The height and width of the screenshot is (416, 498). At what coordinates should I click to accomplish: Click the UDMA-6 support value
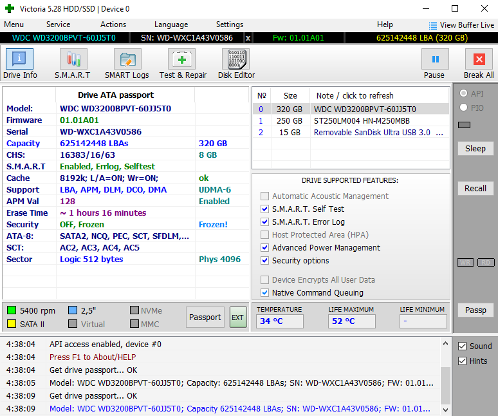tap(215, 190)
